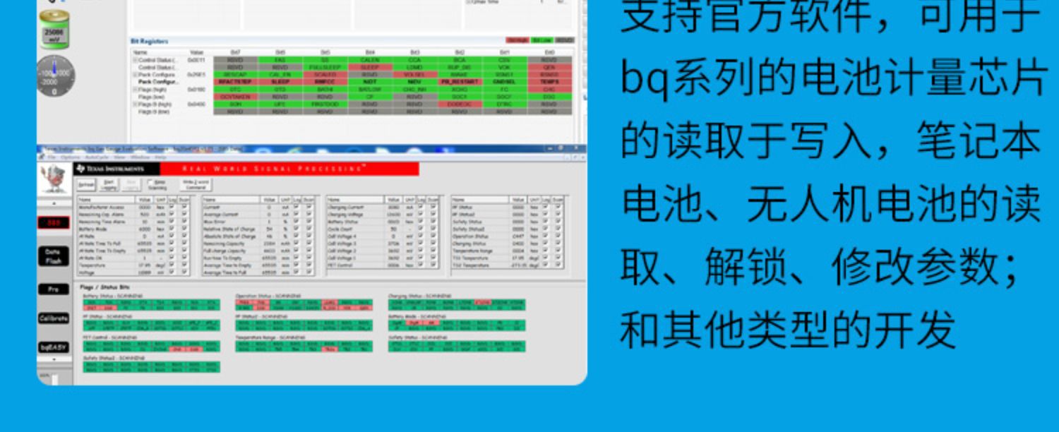
Task: Expand the Pack Configure register row
Action: (136, 75)
